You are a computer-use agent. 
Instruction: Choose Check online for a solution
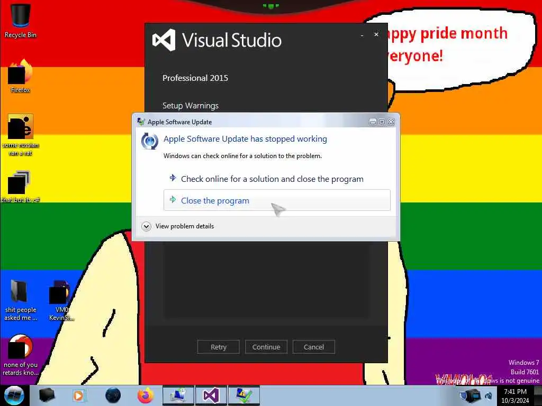(x=276, y=179)
